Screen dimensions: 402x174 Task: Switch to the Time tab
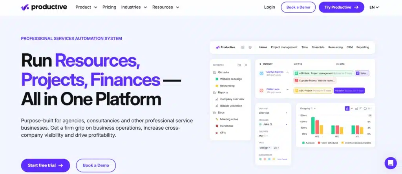coord(305,47)
